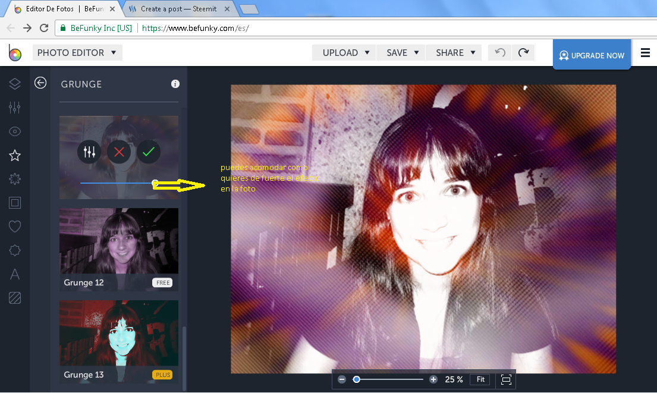This screenshot has width=657, height=393.
Task: Select the Text tool letter A icon
Action: (x=15, y=275)
